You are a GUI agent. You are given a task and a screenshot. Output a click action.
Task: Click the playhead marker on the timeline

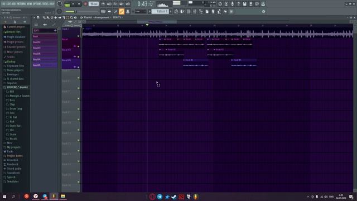tap(147, 25)
